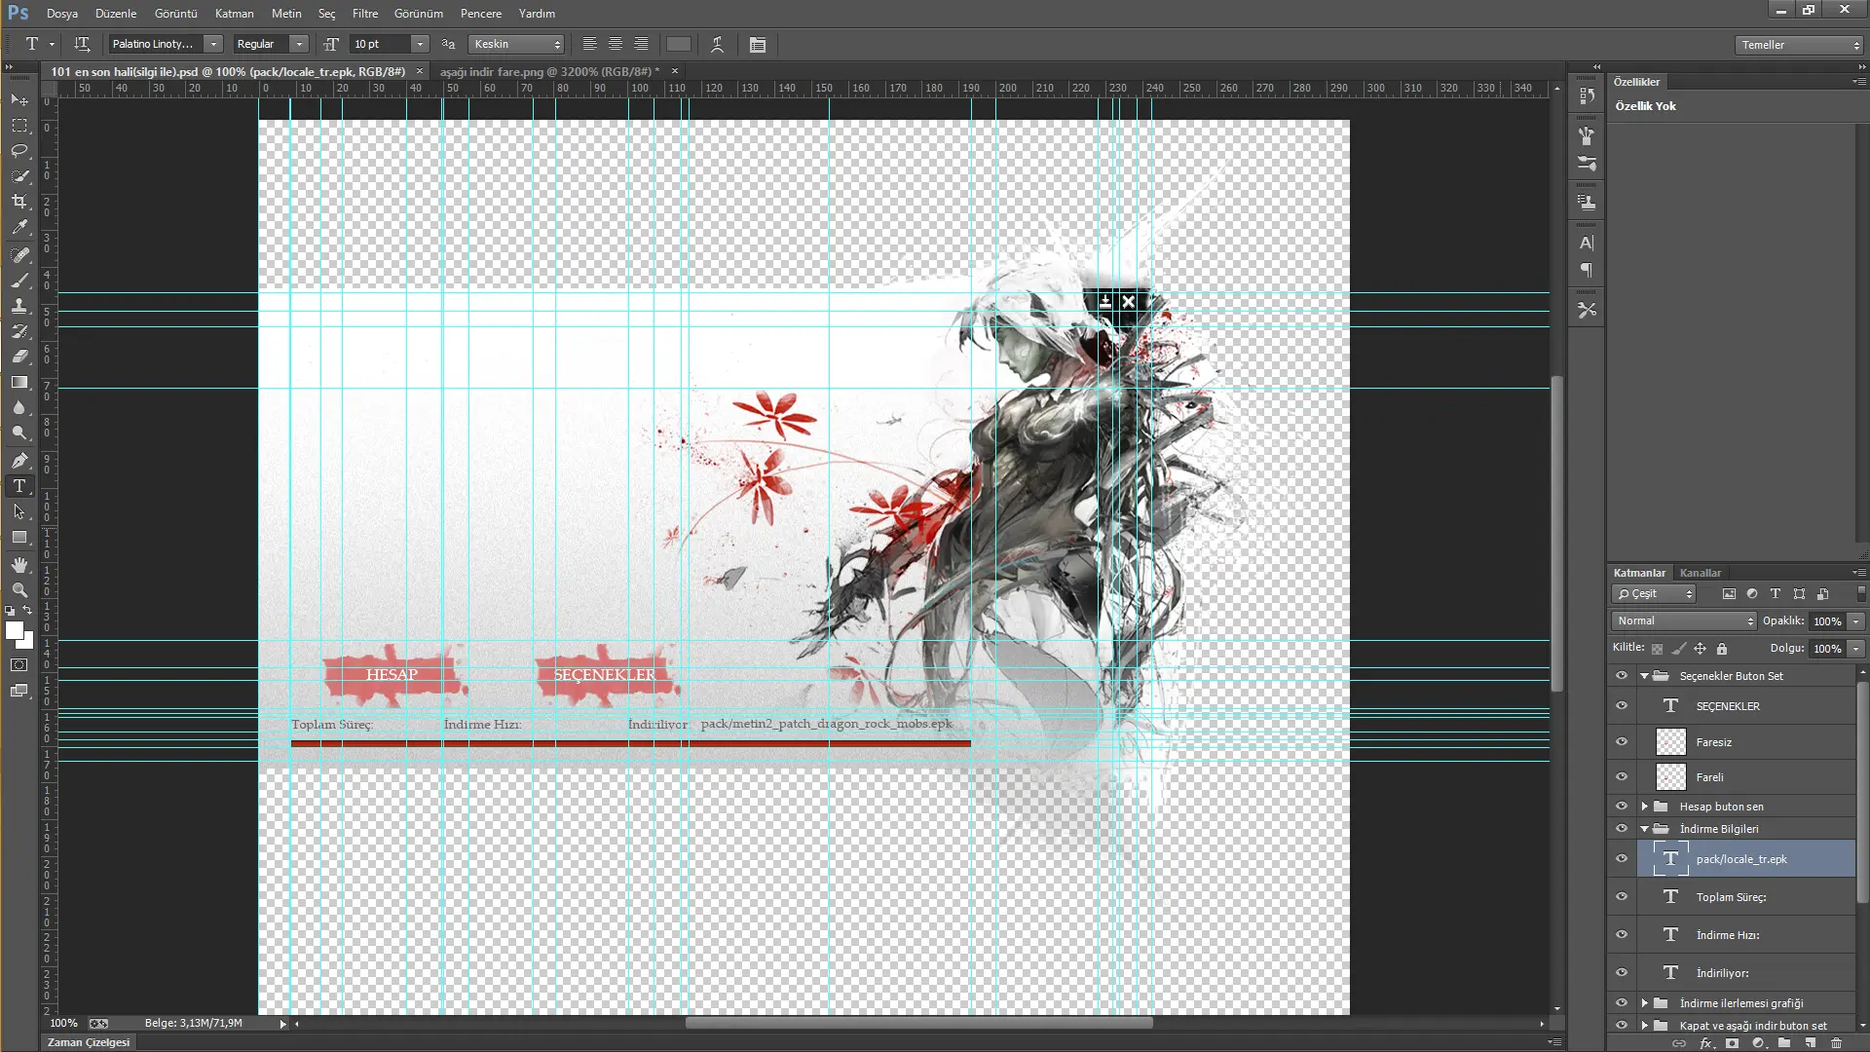The height and width of the screenshot is (1052, 1870).
Task: Select the Eraser tool
Action: click(x=19, y=357)
